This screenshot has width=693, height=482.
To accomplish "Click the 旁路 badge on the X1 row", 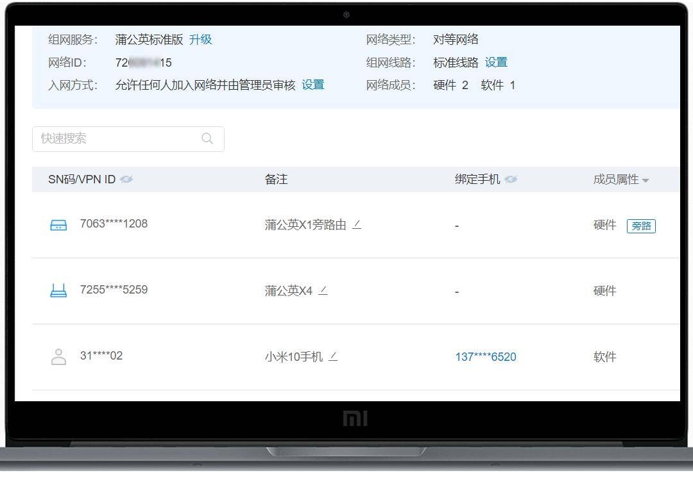I will point(641,226).
